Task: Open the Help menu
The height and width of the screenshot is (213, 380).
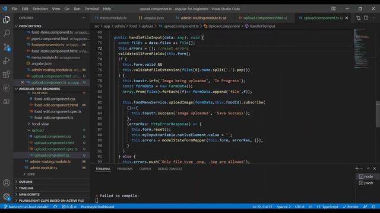Action: (107, 9)
